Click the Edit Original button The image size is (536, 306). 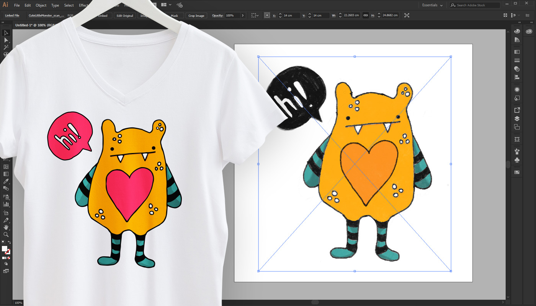(x=125, y=16)
